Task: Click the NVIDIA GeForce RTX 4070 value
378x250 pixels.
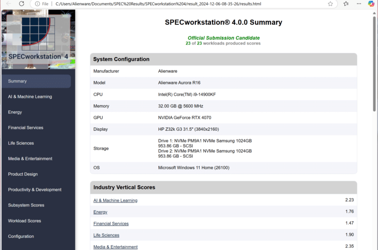Action: pyautogui.click(x=185, y=118)
